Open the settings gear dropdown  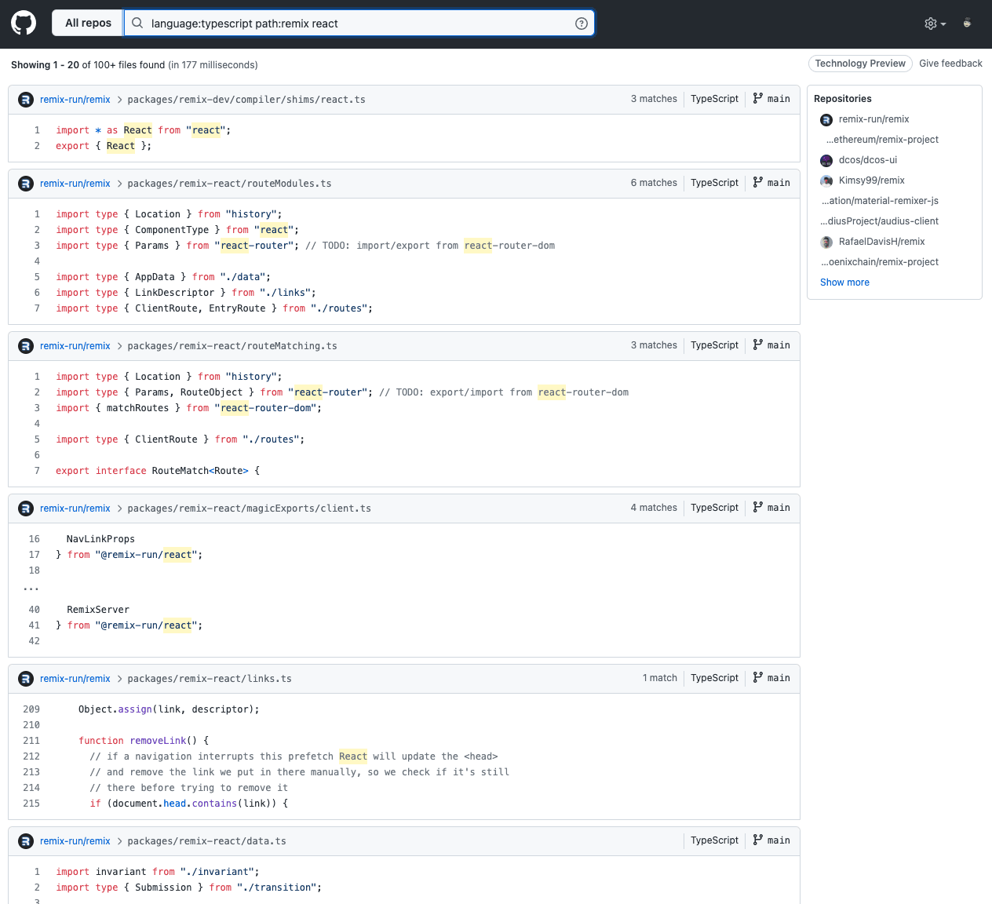(935, 24)
